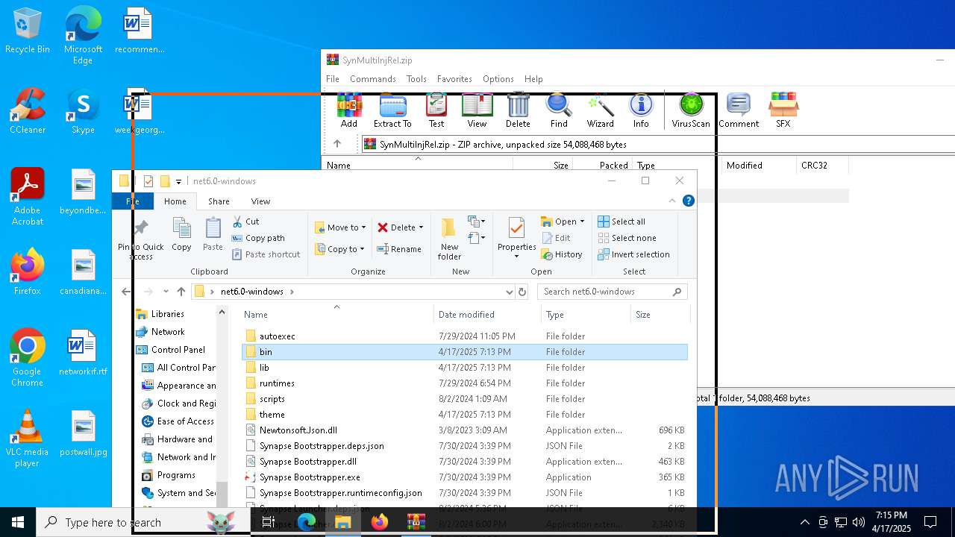Click New folder in ribbon
Viewport: 955px width, 537px height.
tap(449, 239)
